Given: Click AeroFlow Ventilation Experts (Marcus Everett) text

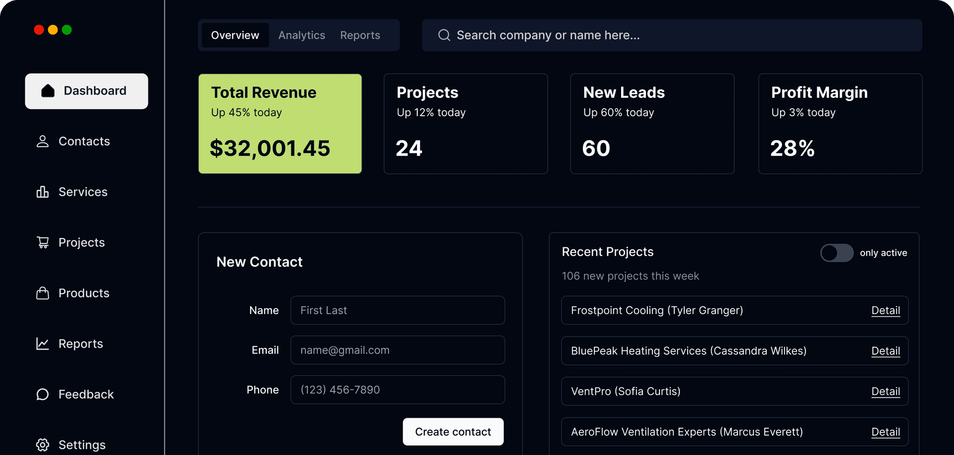Looking at the screenshot, I should [x=687, y=432].
